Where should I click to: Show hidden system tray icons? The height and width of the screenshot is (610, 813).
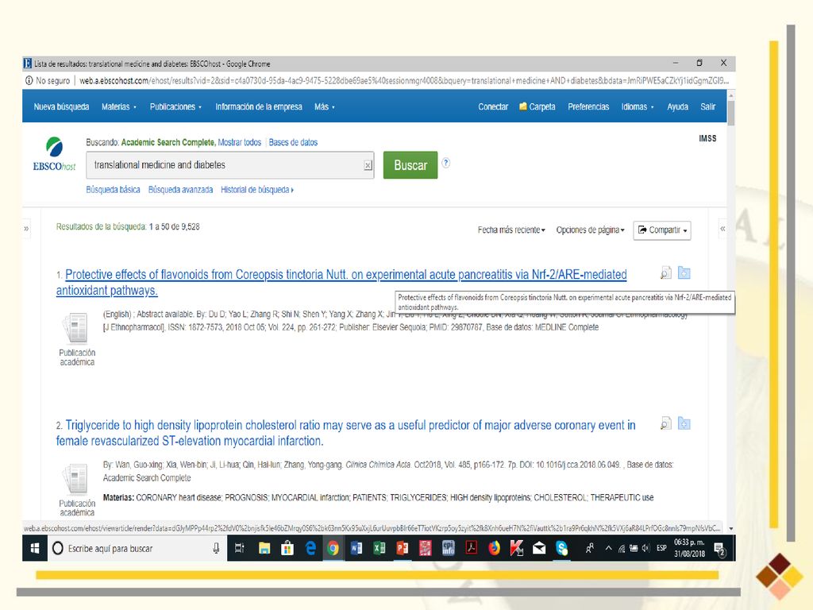(x=609, y=548)
